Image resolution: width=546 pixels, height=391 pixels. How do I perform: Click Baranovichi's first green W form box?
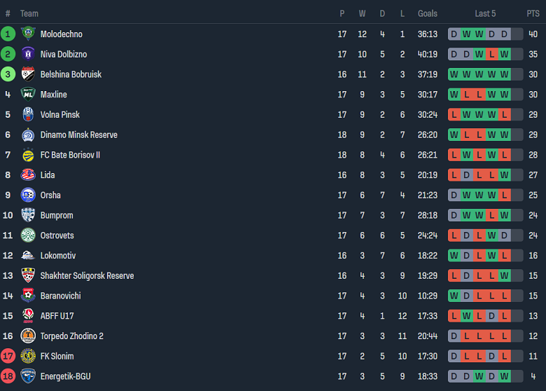(x=454, y=296)
